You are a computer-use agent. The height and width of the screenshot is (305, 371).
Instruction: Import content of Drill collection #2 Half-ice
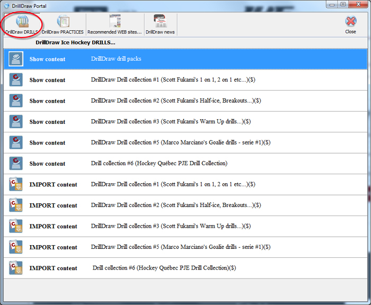(53, 205)
